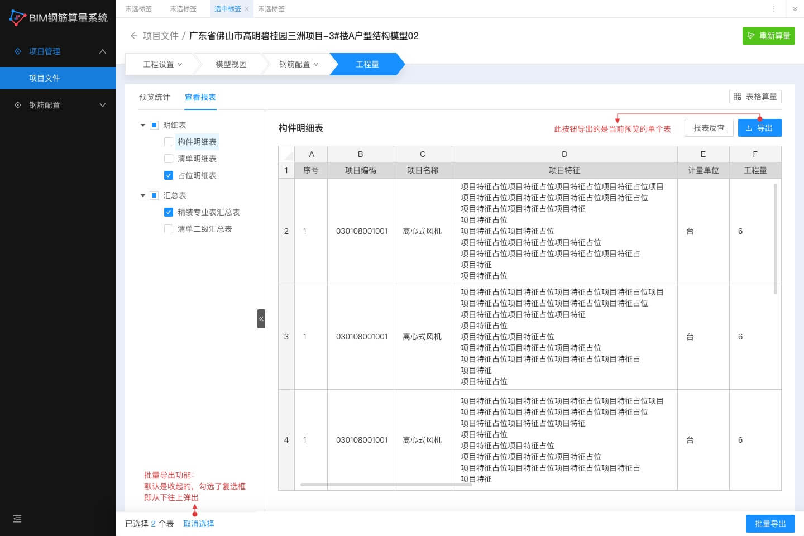
Task: Uncheck the 占位明细表 checkbox
Action: 169,175
